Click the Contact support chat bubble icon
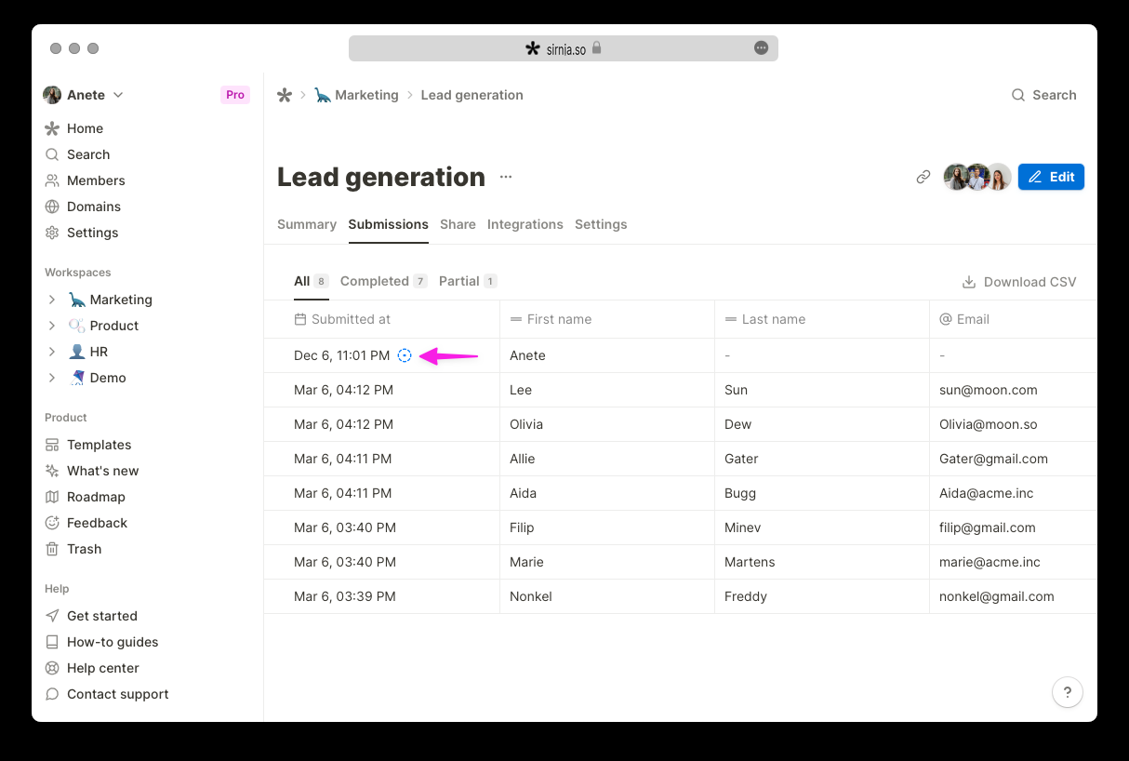This screenshot has width=1129, height=761. tap(52, 694)
